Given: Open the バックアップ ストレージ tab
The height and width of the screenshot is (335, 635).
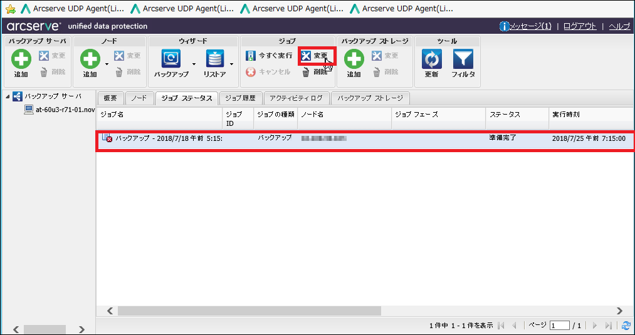Looking at the screenshot, I should click(370, 98).
